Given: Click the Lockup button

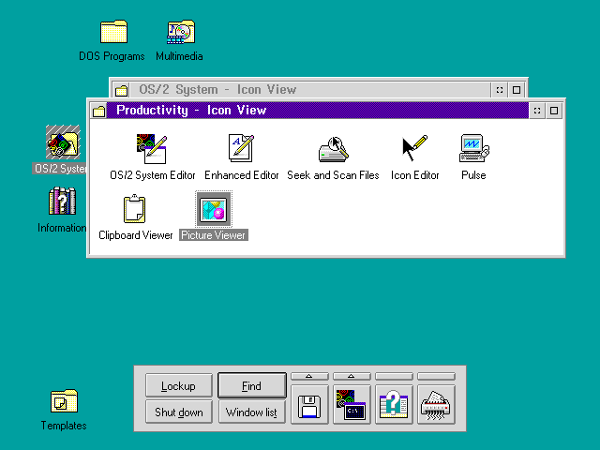Looking at the screenshot, I should coord(179,385).
